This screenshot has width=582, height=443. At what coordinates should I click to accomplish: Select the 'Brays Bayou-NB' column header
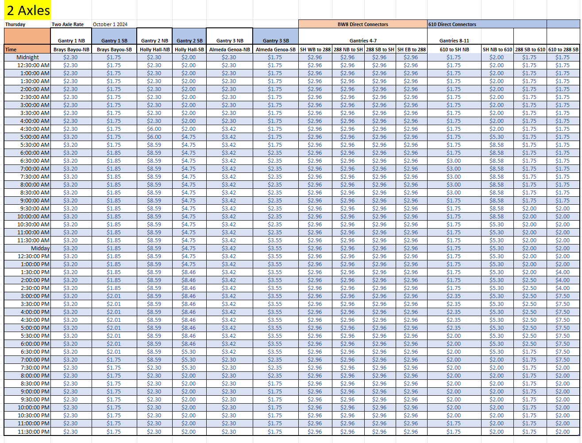(71, 50)
